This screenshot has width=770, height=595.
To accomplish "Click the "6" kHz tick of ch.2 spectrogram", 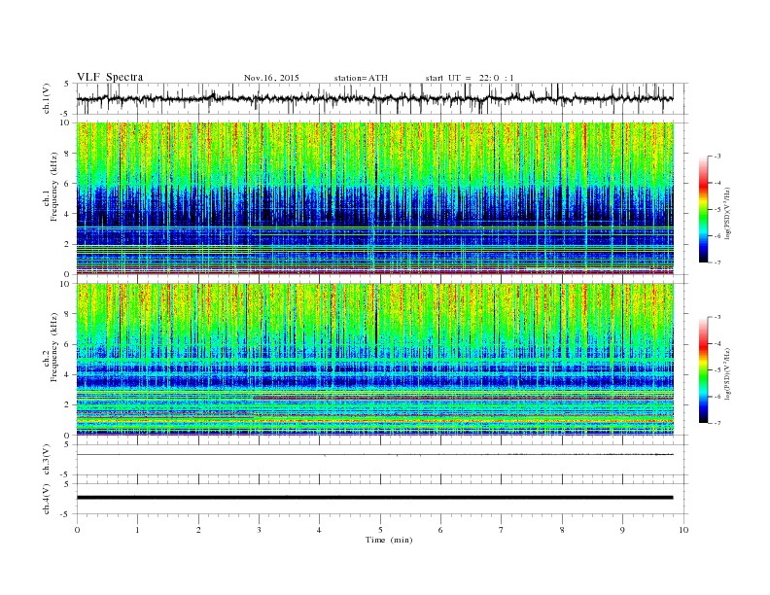I will tap(67, 344).
